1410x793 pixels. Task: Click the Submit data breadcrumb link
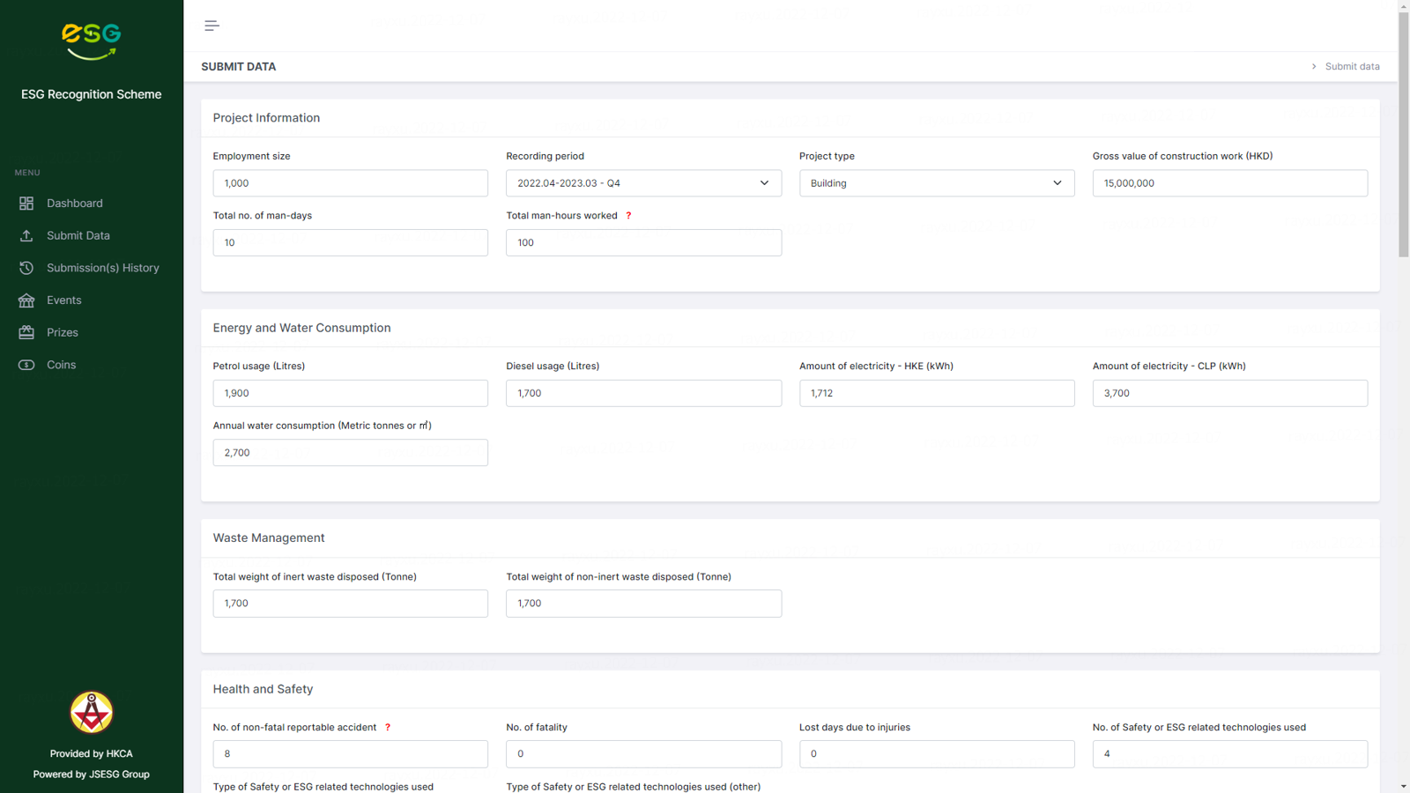1352,67
